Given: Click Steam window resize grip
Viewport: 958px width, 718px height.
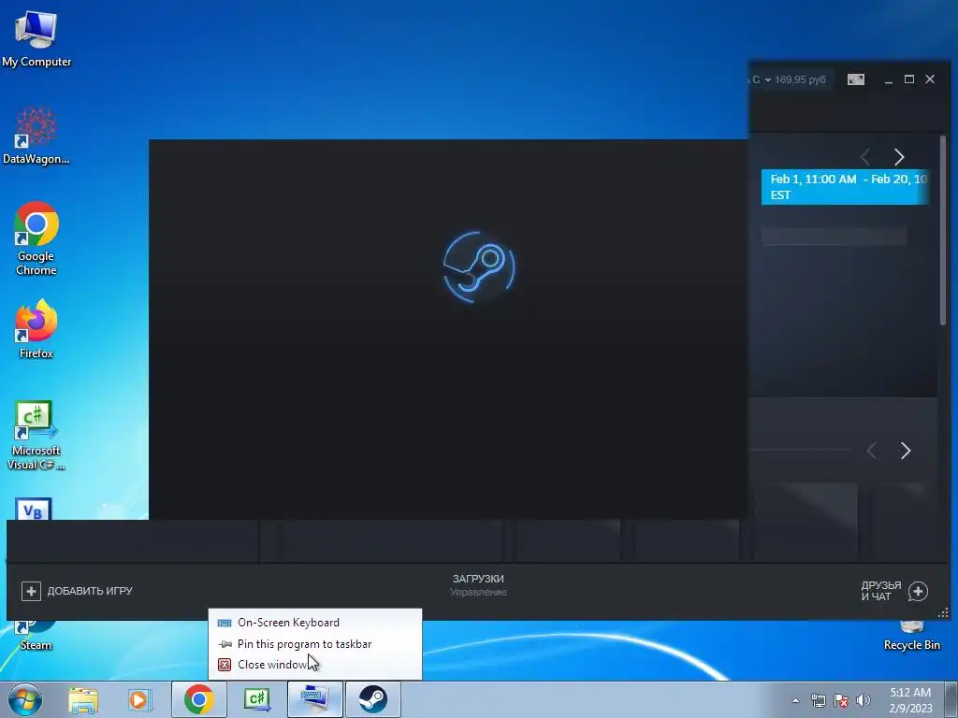Looking at the screenshot, I should 943,613.
